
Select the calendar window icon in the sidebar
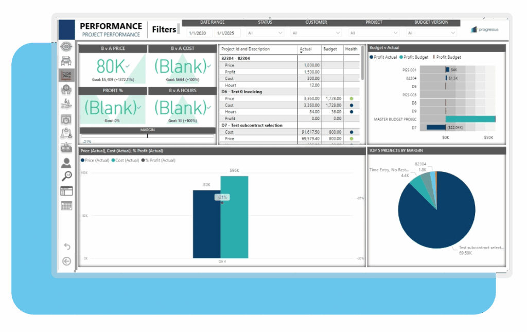(x=66, y=191)
